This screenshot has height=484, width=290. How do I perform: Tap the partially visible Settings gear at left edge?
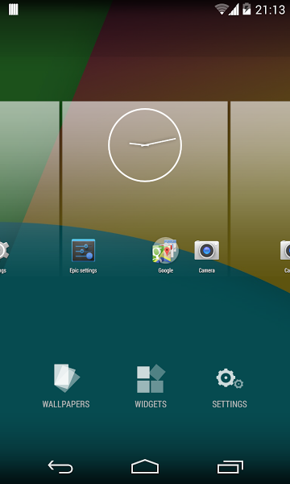tap(4, 256)
